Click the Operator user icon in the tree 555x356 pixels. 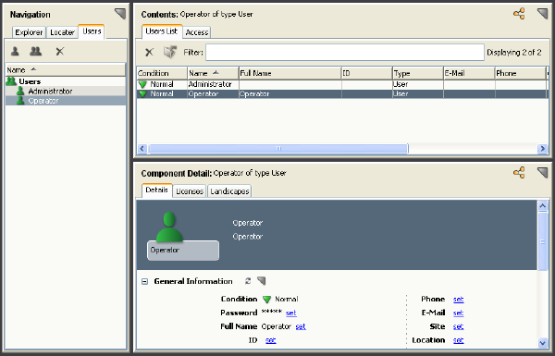pyautogui.click(x=20, y=101)
